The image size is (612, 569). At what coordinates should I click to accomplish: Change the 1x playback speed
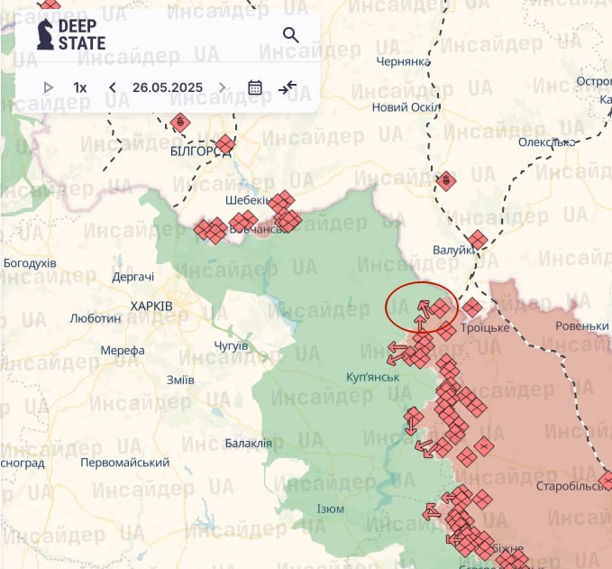80,87
